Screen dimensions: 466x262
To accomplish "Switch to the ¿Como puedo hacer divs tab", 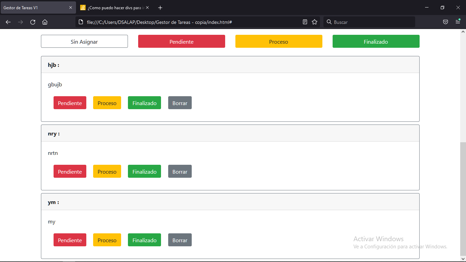I will tap(115, 8).
